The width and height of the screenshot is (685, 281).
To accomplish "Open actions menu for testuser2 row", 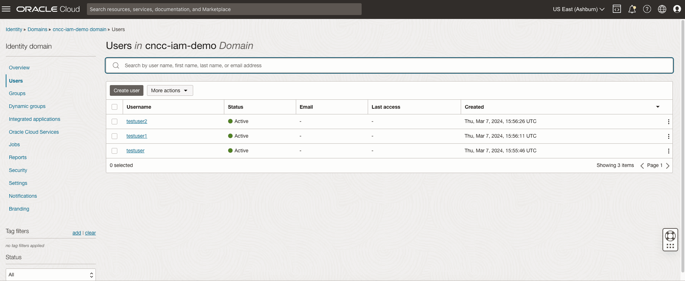I will 668,122.
